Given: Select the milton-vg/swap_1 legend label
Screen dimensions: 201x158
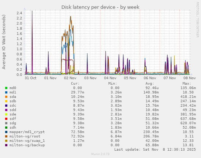Looking at the screenshot, I should tap(27, 141).
